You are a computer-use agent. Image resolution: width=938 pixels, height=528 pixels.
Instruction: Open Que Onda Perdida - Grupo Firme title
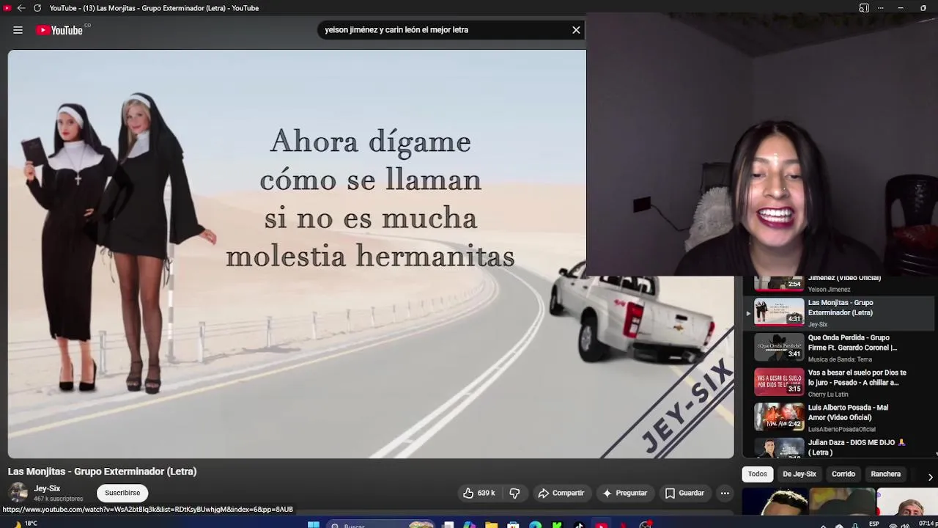852,342
